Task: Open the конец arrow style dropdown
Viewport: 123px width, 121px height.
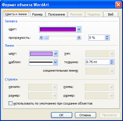Action: [99, 87]
